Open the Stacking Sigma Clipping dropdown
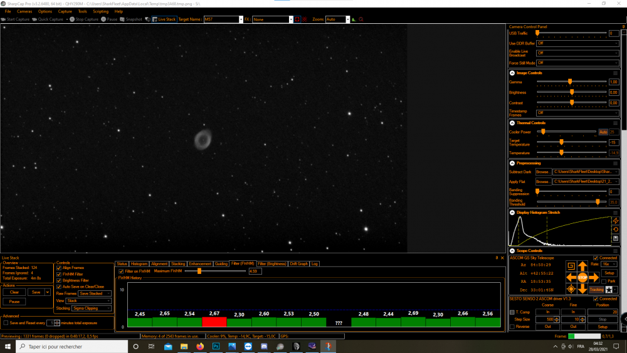Image resolution: width=627 pixels, height=353 pixels. [x=92, y=308]
